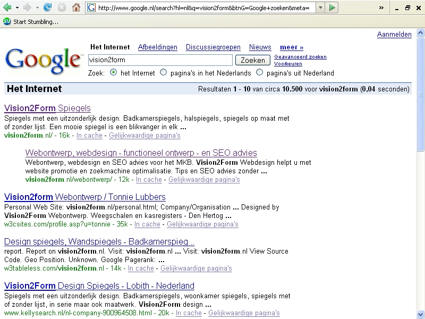Click the scrollbar down arrow
This screenshot has width=425, height=319.
(x=420, y=315)
